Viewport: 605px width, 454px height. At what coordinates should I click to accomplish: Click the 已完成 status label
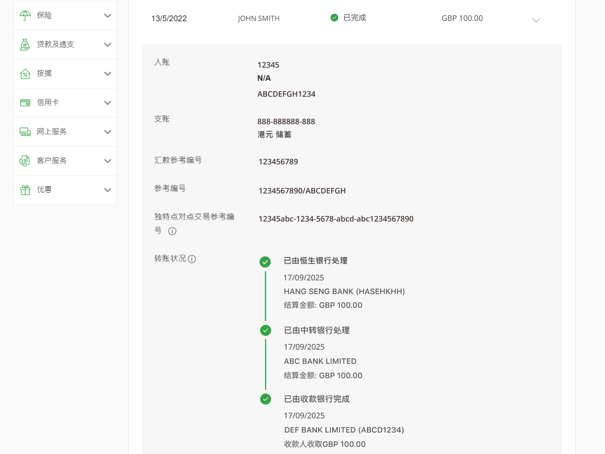coord(356,17)
